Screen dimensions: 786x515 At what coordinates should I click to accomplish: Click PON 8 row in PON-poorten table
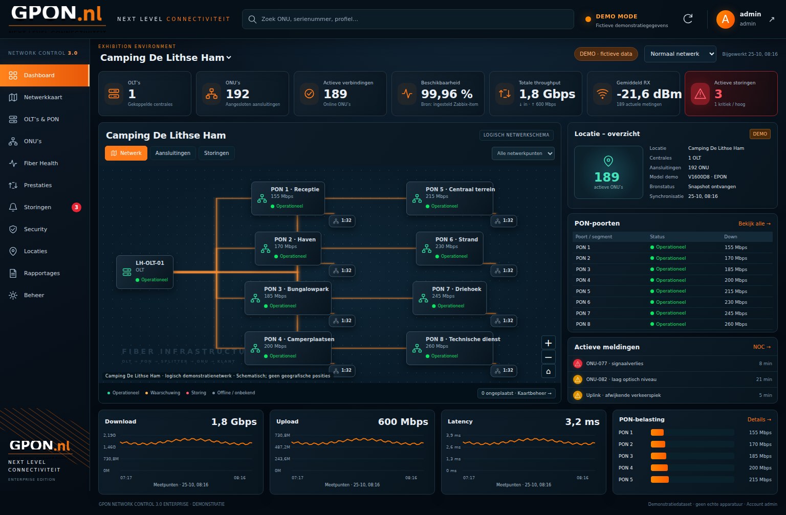tap(672, 324)
